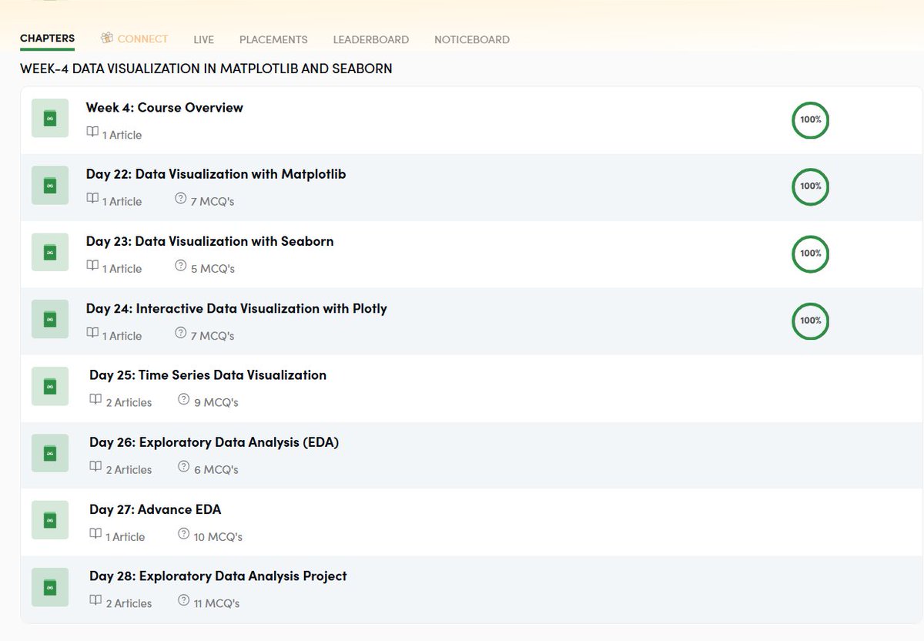Click '2 Articles' under Day 28
The width and height of the screenshot is (924, 641).
[129, 603]
